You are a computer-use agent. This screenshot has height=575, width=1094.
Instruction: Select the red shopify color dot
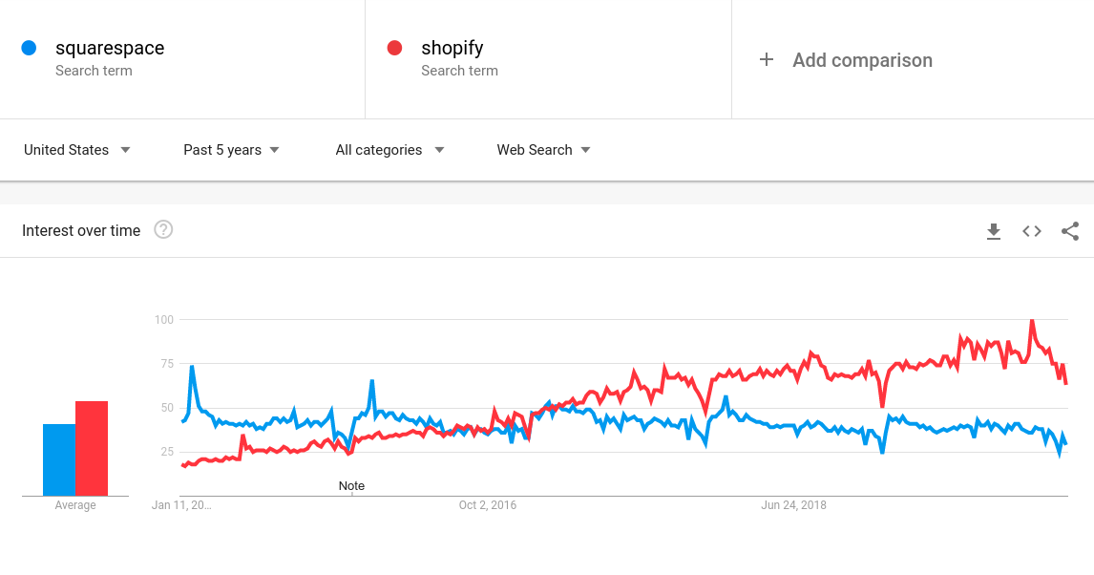pyautogui.click(x=394, y=48)
